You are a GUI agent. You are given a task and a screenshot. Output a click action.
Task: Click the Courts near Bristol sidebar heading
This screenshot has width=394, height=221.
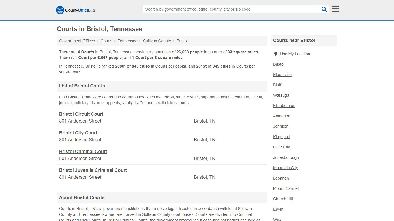(294, 40)
